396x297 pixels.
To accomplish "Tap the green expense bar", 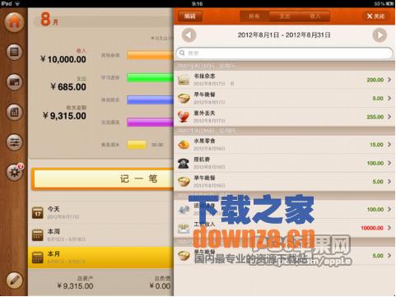I will click(150, 77).
